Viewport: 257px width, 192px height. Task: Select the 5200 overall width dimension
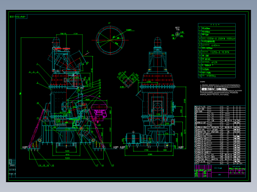[68, 158]
